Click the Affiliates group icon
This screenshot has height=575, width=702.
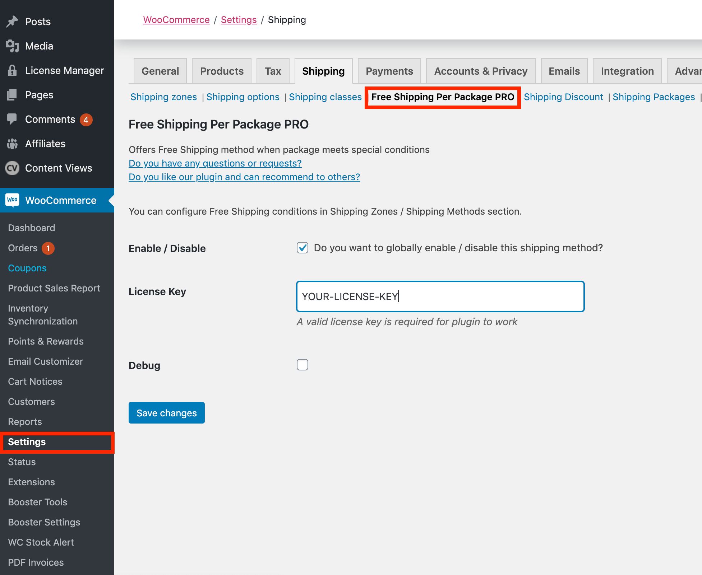[x=12, y=144]
